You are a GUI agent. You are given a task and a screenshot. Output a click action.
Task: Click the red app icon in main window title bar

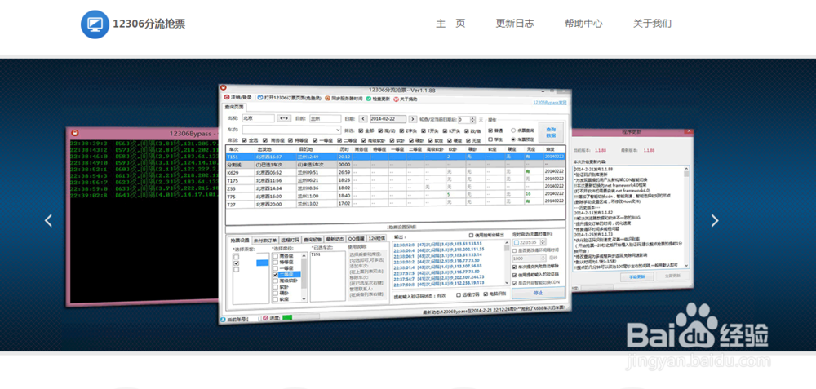click(x=224, y=88)
